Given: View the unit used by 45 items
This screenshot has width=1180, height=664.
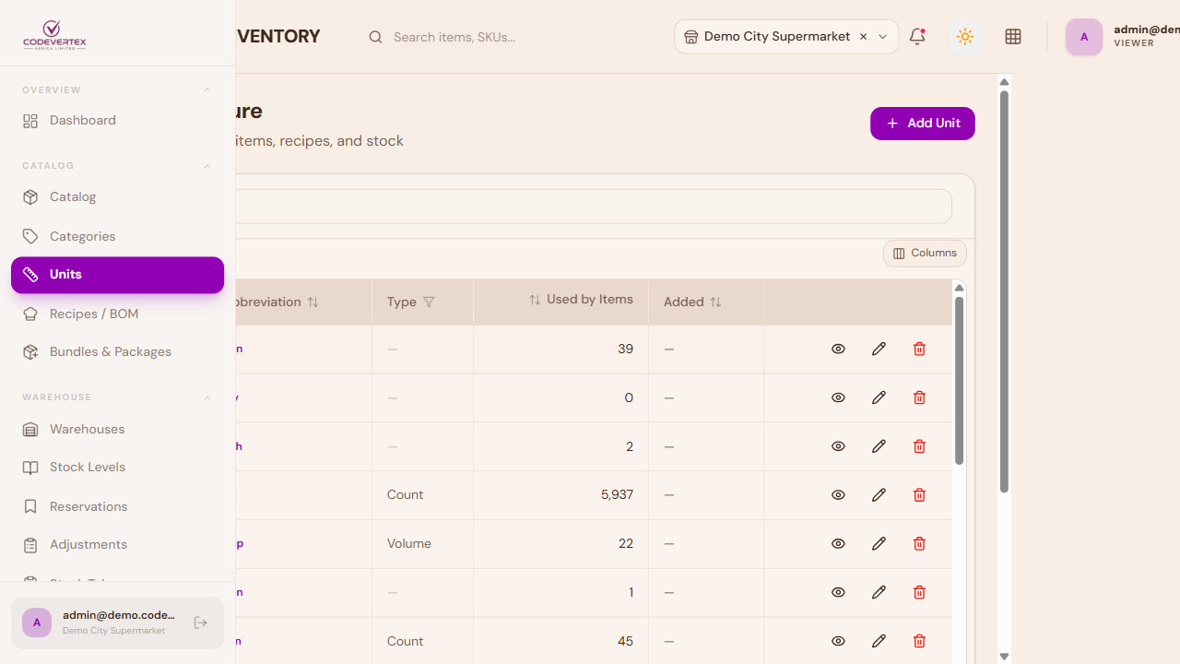Looking at the screenshot, I should [x=838, y=641].
